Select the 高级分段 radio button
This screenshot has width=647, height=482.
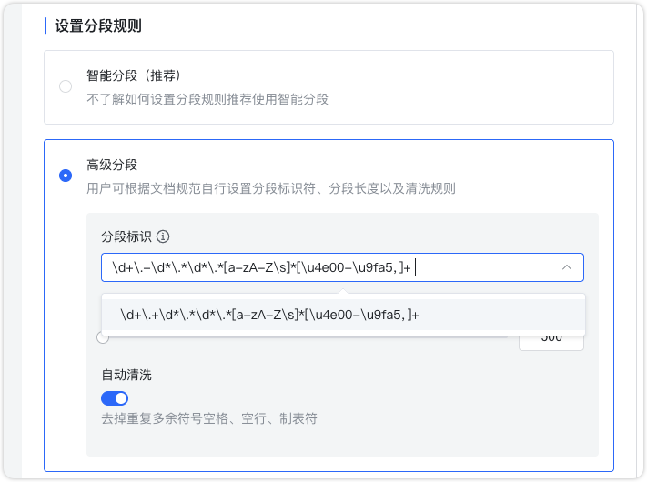pyautogui.click(x=66, y=176)
